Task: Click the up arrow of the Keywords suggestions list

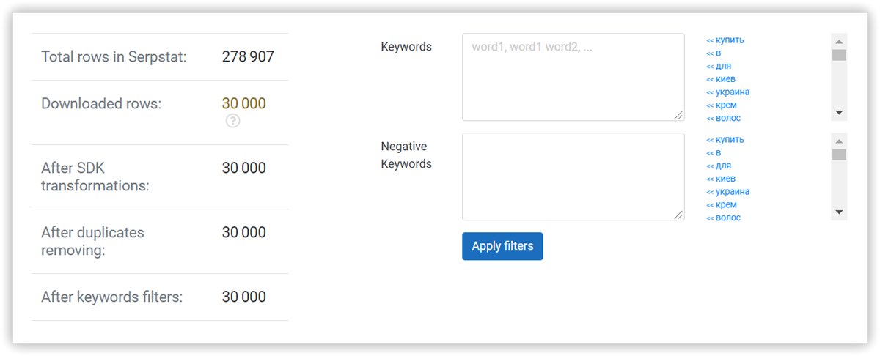Action: pyautogui.click(x=840, y=40)
